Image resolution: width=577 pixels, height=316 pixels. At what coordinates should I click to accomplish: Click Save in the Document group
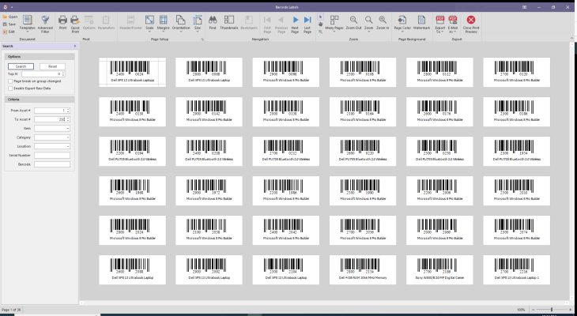9,24
